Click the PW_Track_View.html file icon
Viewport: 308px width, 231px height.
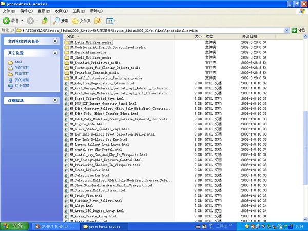pos(67,195)
